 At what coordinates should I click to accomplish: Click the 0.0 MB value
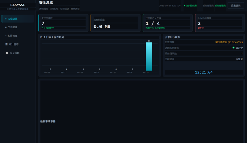[102, 26]
